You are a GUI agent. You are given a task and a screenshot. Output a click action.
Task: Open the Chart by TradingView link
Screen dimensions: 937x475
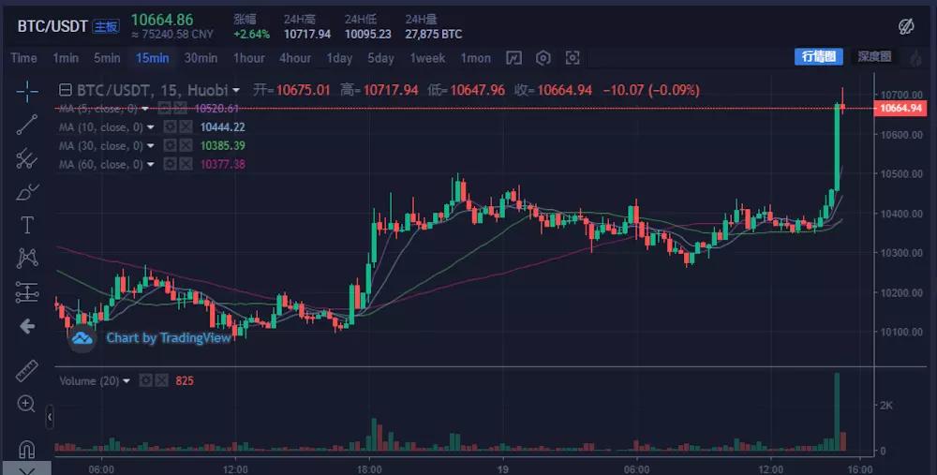[168, 338]
